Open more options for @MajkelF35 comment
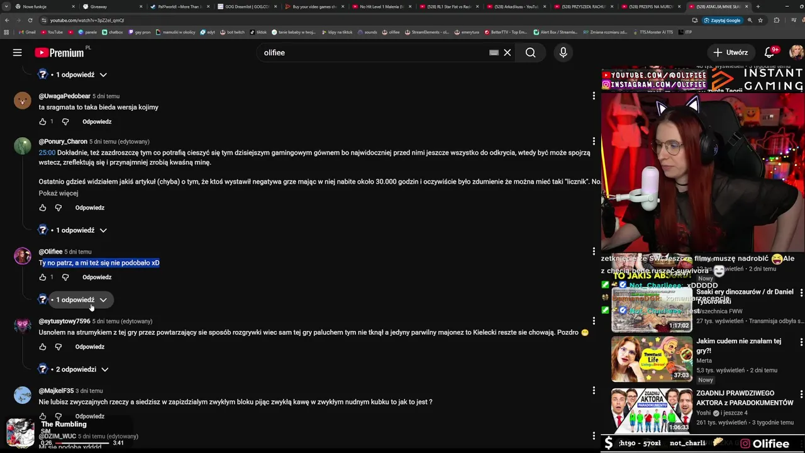This screenshot has width=805, height=453. pos(594,391)
